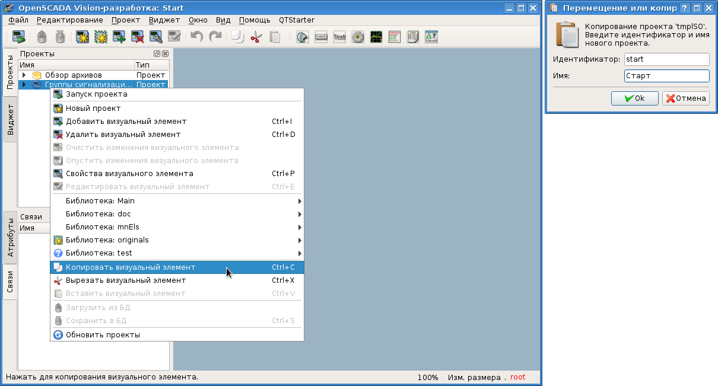Click the Delete visual item toolbar icon
The image size is (718, 386).
coord(138,37)
